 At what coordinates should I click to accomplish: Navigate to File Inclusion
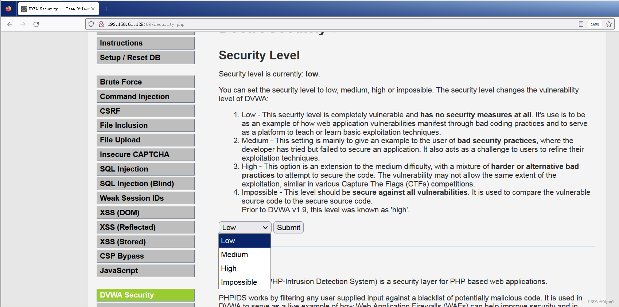click(145, 125)
